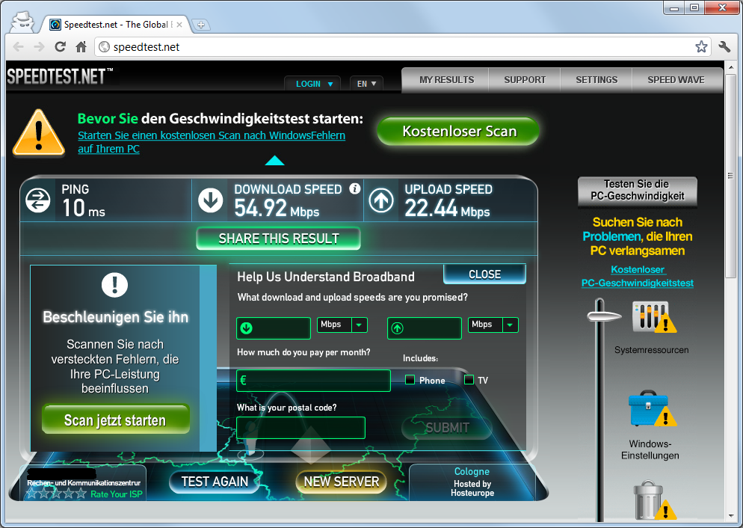Click the promised upload speed field
743x528 pixels.
pyautogui.click(x=424, y=328)
